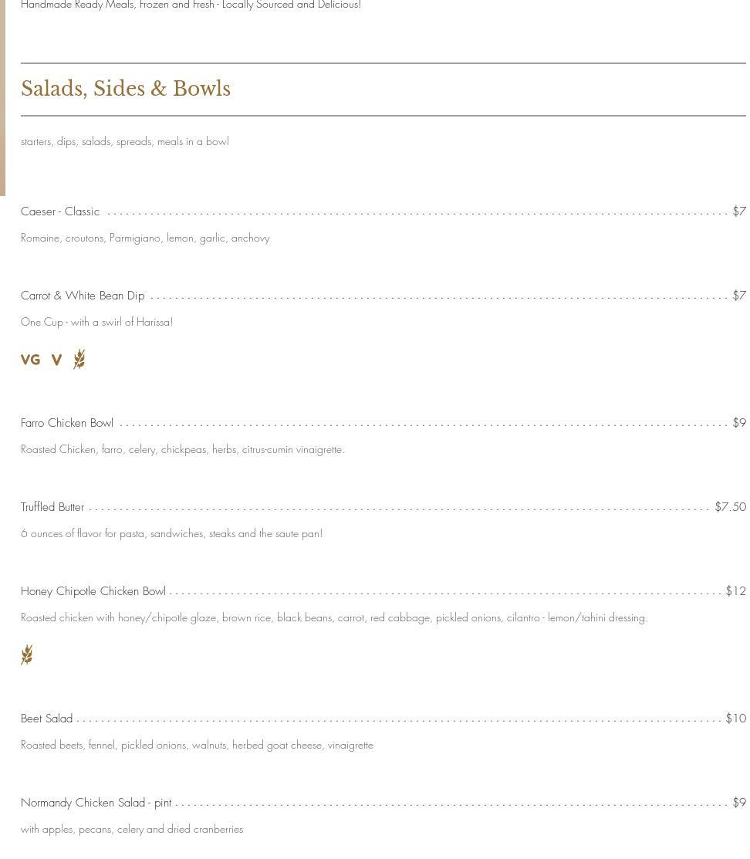Click the VG vegan dietary icon
The image size is (750, 859).
pyautogui.click(x=30, y=360)
